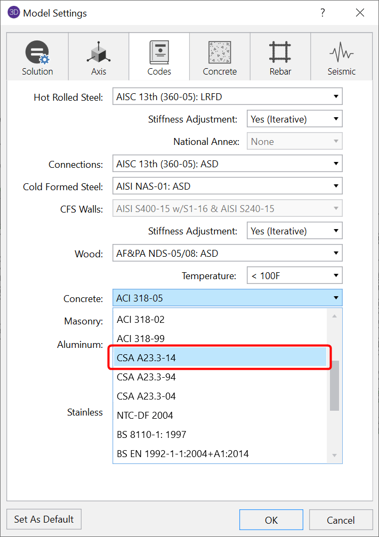Select the Rebar grid icon
Viewport: 379px width, 537px height.
point(280,51)
